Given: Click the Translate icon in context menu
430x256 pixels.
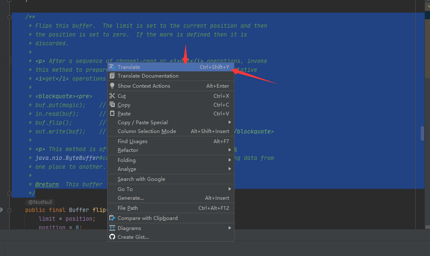Looking at the screenshot, I should [112, 67].
